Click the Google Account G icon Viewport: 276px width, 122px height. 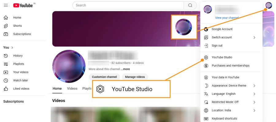(x=206, y=29)
